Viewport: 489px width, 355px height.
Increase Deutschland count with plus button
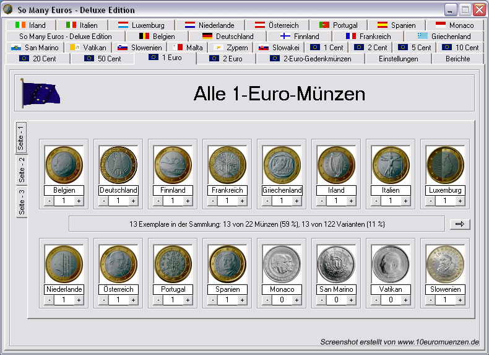(133, 201)
